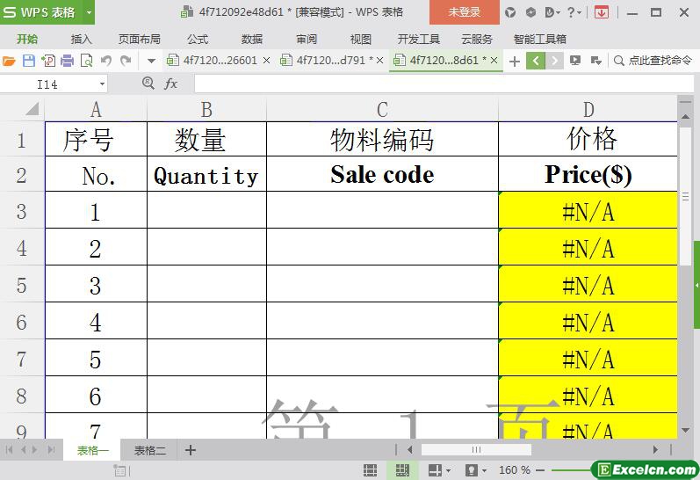The height and width of the screenshot is (480, 700).
Task: Expand quick access toolbar dropdown arrow
Action: [x=151, y=61]
